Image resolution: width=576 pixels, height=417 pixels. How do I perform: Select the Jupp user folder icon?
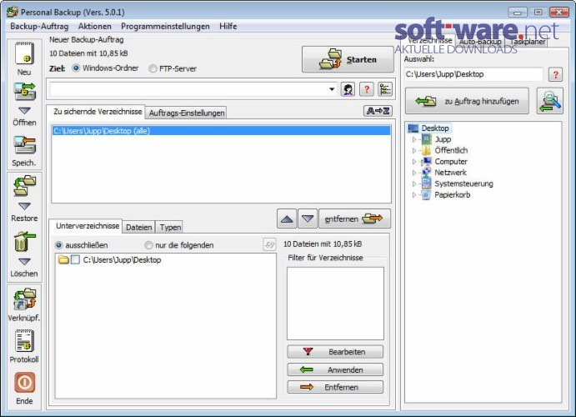[427, 139]
